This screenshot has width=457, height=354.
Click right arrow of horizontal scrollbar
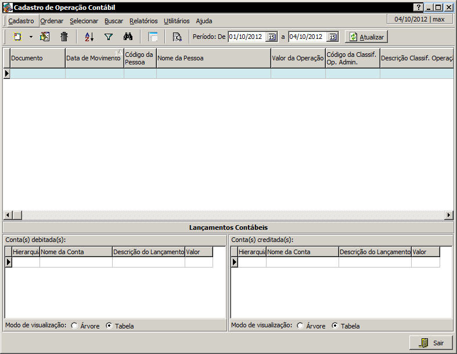448,215
